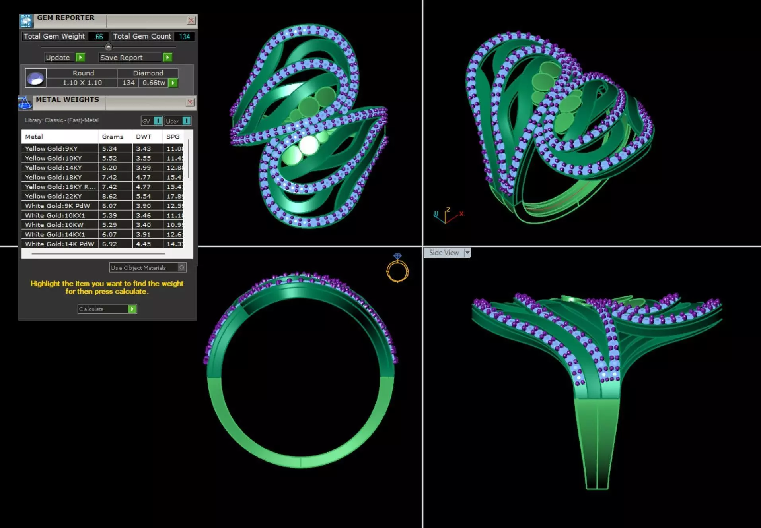
Task: Click the Diamond gem type cell
Action: pyautogui.click(x=148, y=73)
